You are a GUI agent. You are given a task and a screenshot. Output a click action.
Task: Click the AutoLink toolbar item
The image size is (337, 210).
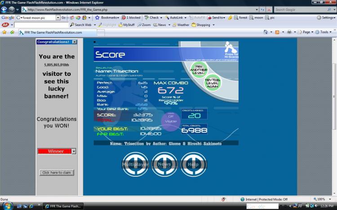point(175,17)
